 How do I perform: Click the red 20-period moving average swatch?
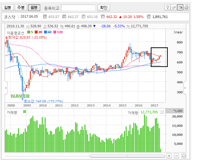click(36, 32)
